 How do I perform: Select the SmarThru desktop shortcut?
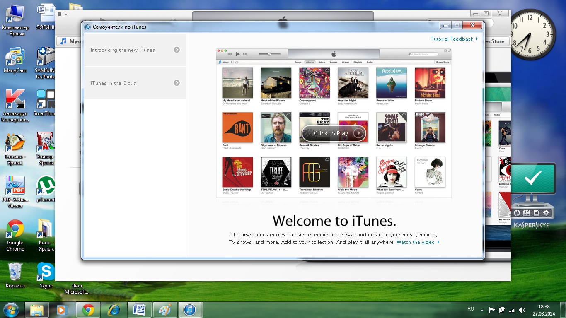(46, 103)
